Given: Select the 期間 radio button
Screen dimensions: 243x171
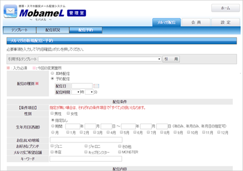Looking at the screenshot, I should (53, 126).
